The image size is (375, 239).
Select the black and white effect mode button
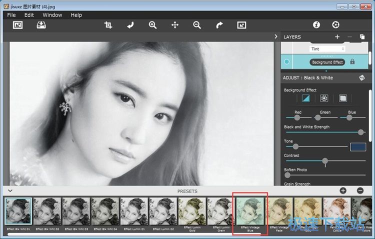click(x=305, y=98)
